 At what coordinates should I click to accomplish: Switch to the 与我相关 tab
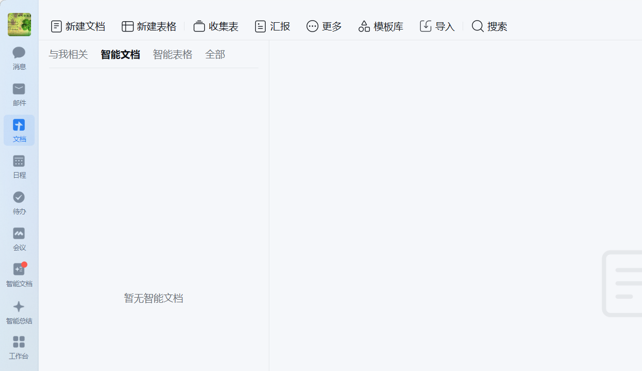(x=68, y=55)
